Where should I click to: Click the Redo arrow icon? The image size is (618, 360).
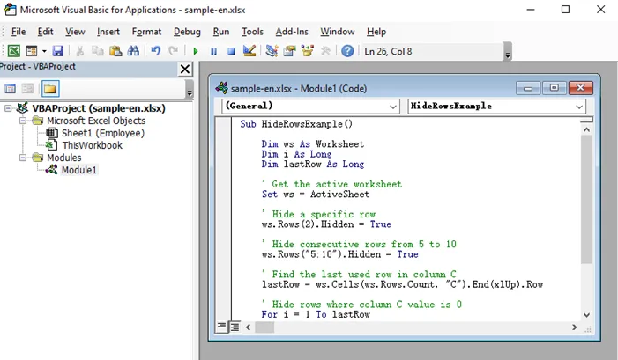173,51
